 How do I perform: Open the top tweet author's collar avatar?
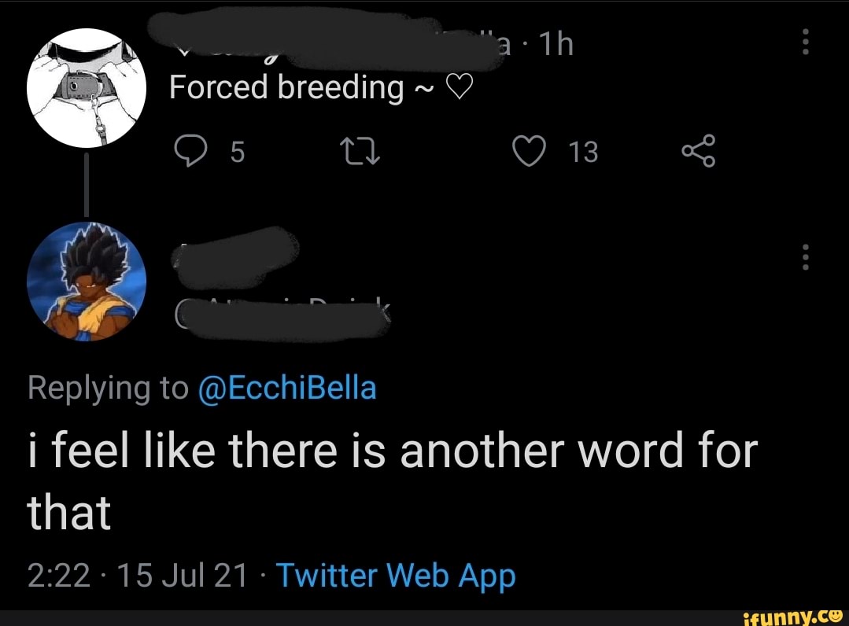[x=87, y=87]
